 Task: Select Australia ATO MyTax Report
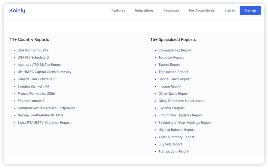click(40, 64)
